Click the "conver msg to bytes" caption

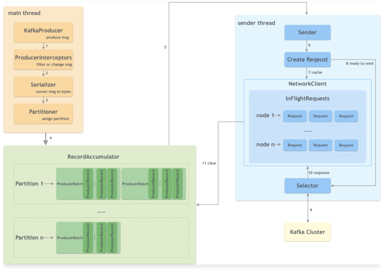click(53, 92)
